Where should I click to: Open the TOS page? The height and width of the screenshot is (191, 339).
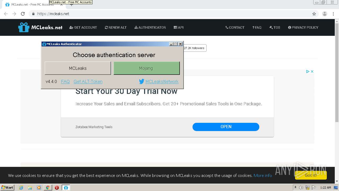275,27
